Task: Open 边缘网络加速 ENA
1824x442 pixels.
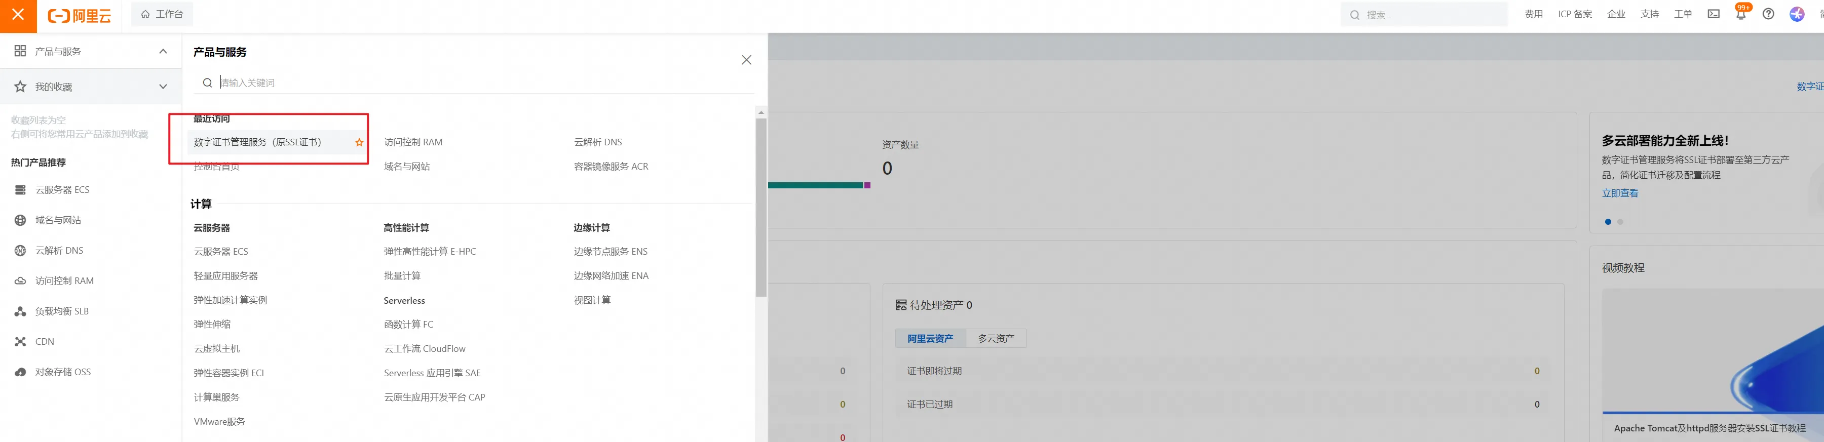Action: (611, 276)
